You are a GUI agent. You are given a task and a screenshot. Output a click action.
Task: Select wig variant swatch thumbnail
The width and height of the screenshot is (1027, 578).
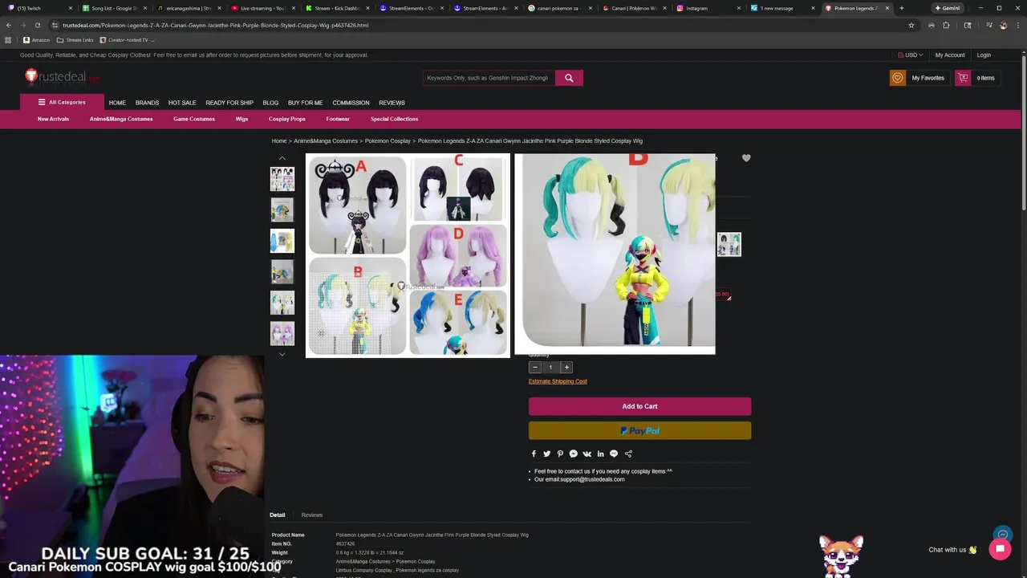pyautogui.click(x=729, y=244)
